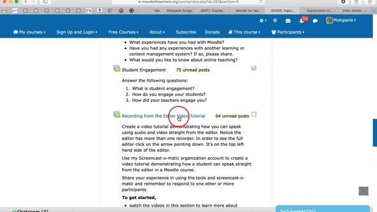The image size is (377, 212).
Task: Open Safari downloads button
Action: (343, 2)
